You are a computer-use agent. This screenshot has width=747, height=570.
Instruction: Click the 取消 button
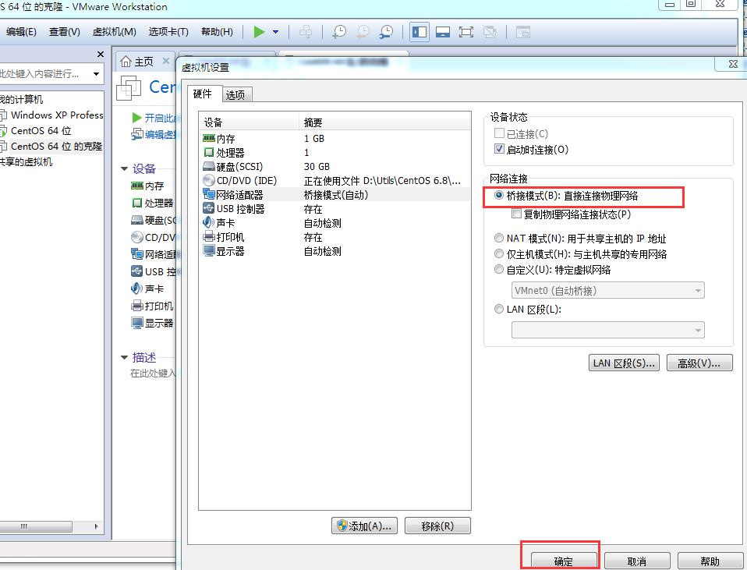point(637,561)
